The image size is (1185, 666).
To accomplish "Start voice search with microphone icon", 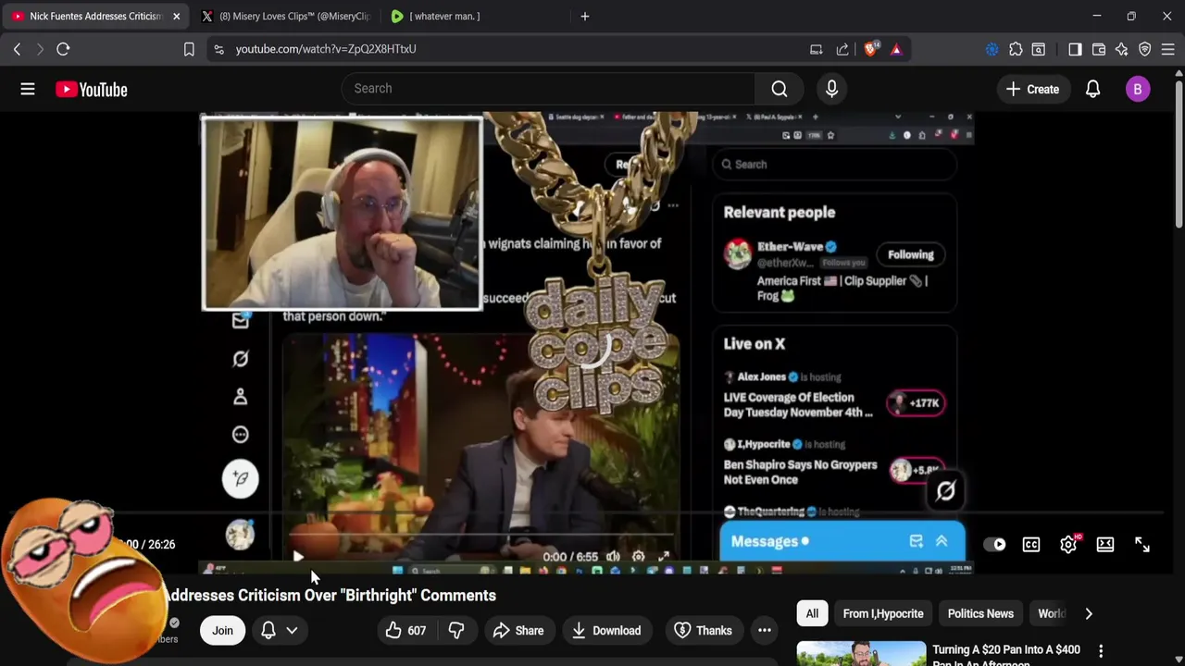I will 831,89.
